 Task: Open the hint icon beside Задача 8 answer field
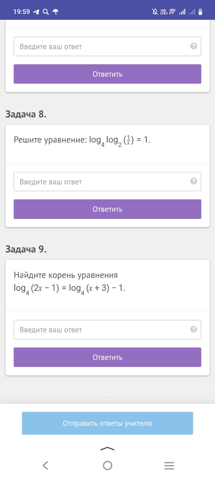pyautogui.click(x=194, y=181)
